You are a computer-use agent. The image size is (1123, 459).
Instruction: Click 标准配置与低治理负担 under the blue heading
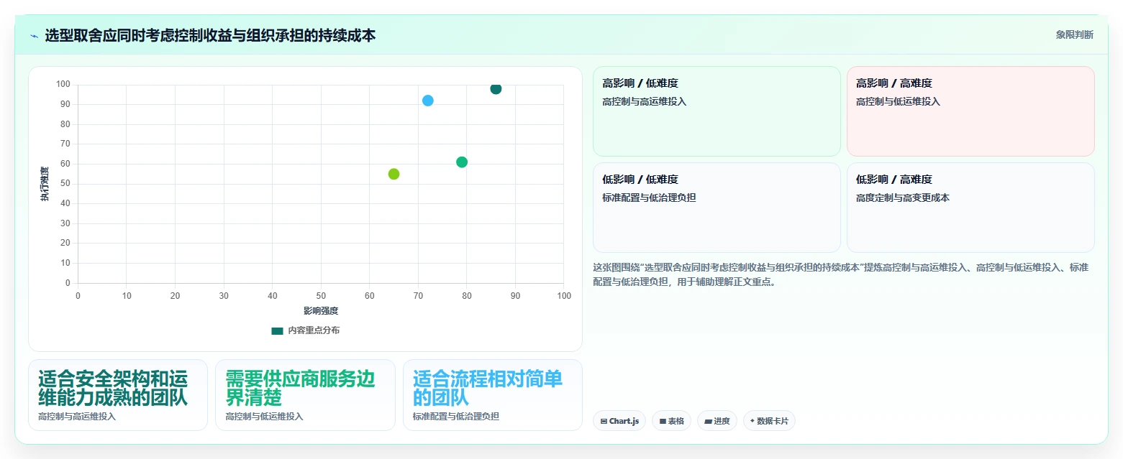coord(456,417)
